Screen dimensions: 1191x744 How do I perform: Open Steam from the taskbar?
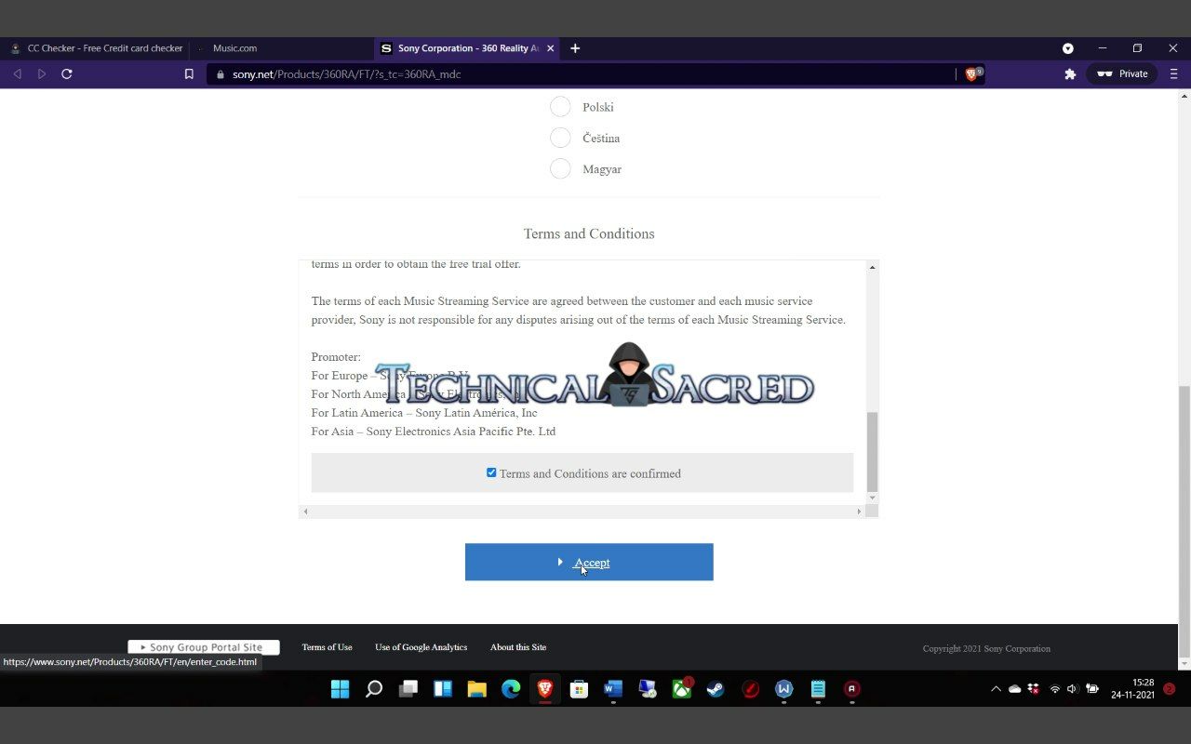[716, 689]
